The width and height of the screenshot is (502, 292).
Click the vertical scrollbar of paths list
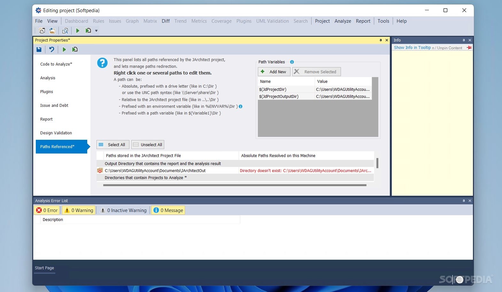(377, 163)
